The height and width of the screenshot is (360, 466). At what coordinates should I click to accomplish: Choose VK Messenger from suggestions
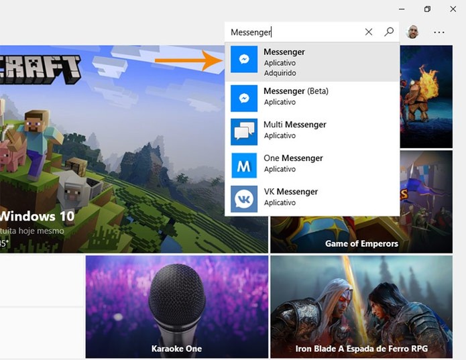click(x=312, y=199)
